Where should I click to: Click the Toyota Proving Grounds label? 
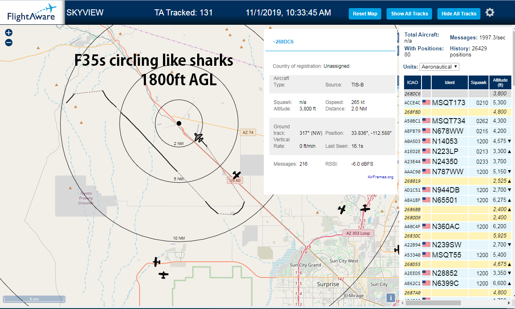point(86,198)
